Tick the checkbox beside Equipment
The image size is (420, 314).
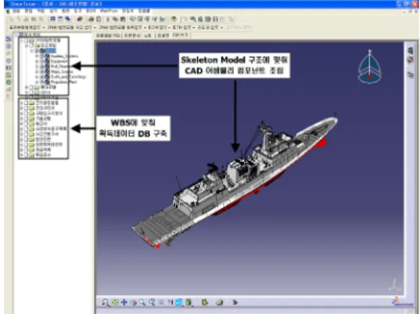(42, 61)
